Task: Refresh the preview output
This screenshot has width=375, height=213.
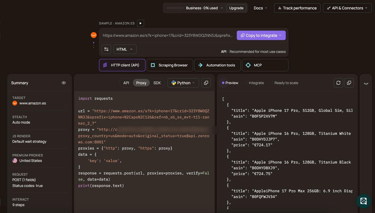Action: pos(338,83)
